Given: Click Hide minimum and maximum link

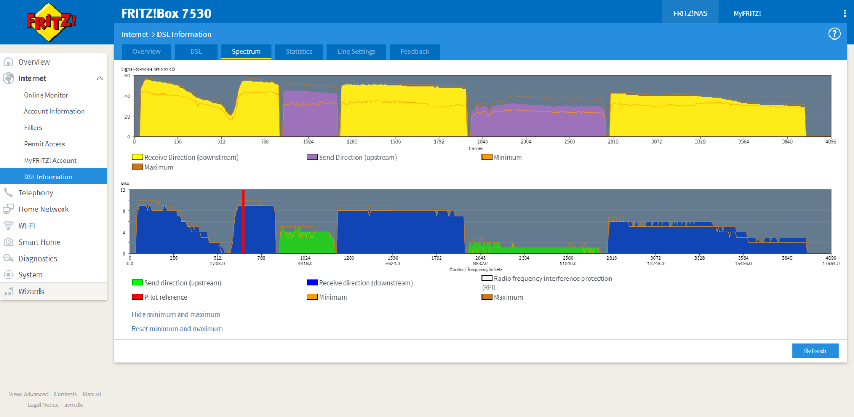Looking at the screenshot, I should point(176,314).
